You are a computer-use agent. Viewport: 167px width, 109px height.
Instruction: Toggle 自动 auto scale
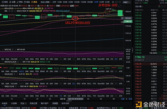click(130, 99)
